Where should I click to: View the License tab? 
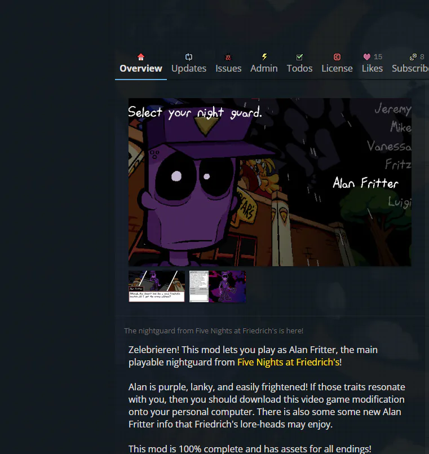(337, 68)
